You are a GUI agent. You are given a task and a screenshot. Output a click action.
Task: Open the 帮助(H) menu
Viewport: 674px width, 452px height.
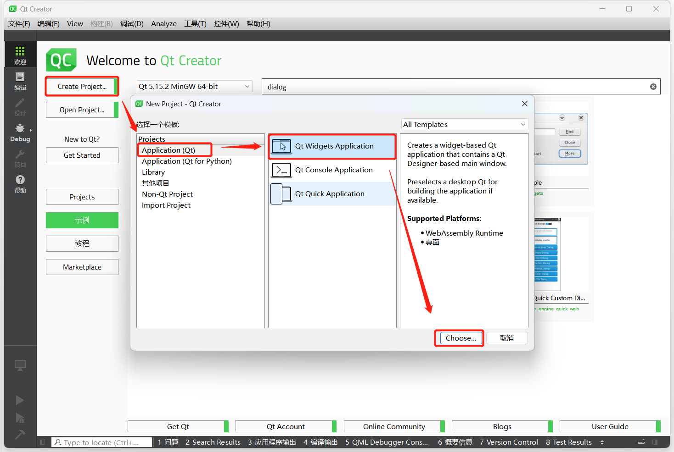click(258, 24)
